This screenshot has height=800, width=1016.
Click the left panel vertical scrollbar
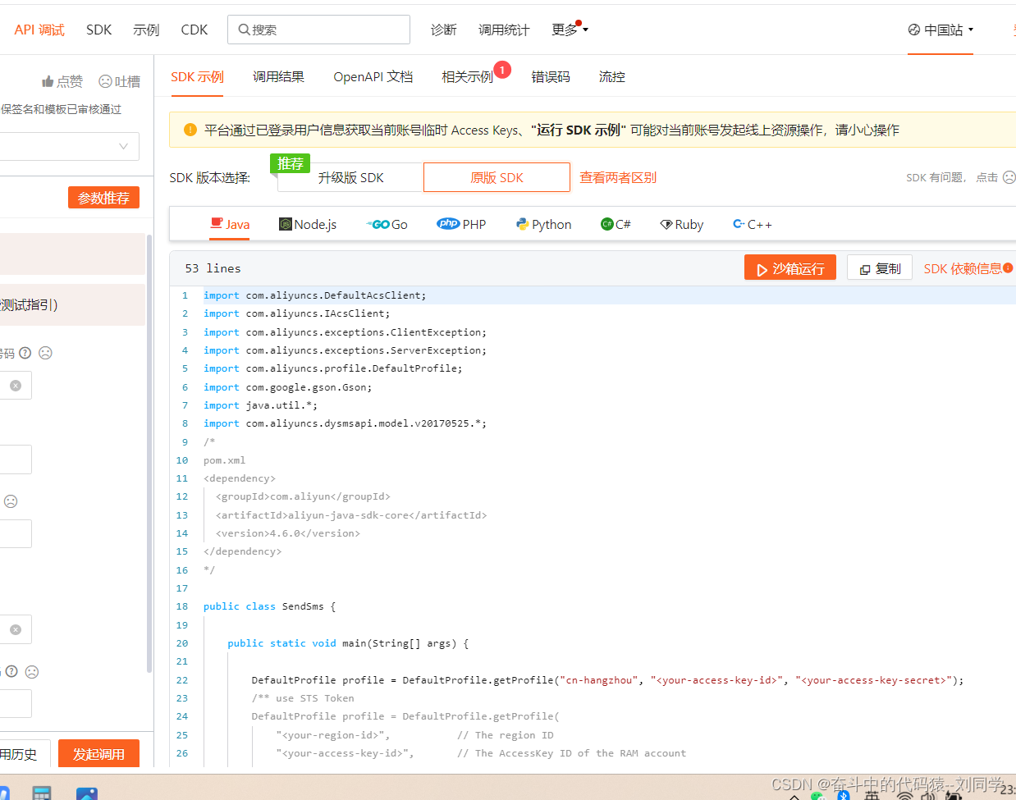tap(149, 453)
